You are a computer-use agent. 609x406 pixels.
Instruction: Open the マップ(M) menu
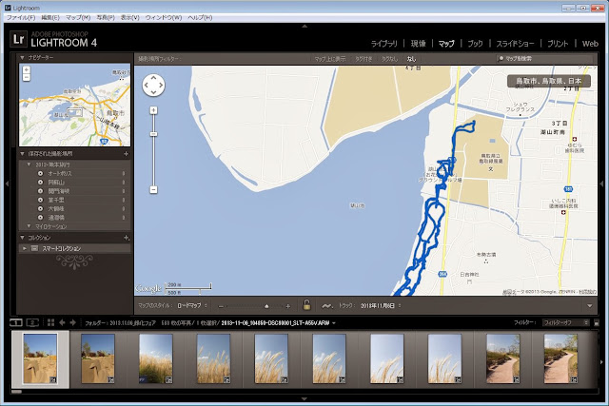tap(78, 18)
